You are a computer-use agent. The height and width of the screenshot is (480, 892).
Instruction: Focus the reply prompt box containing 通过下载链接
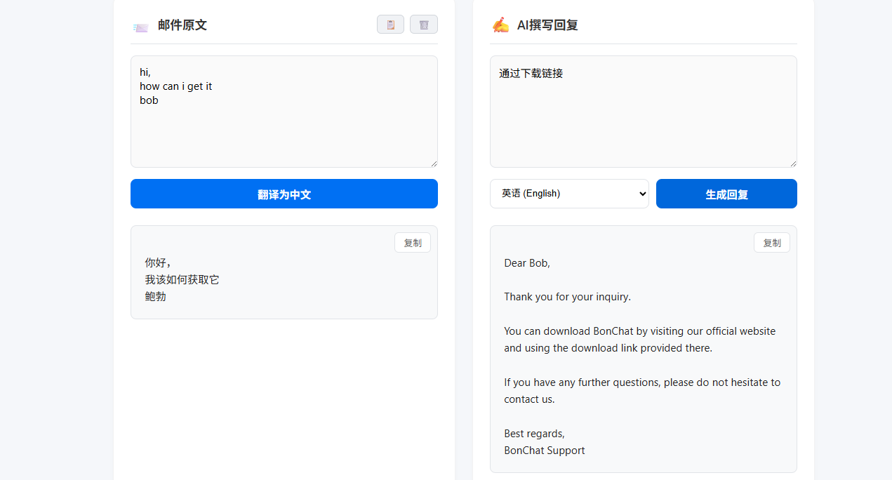coord(643,119)
